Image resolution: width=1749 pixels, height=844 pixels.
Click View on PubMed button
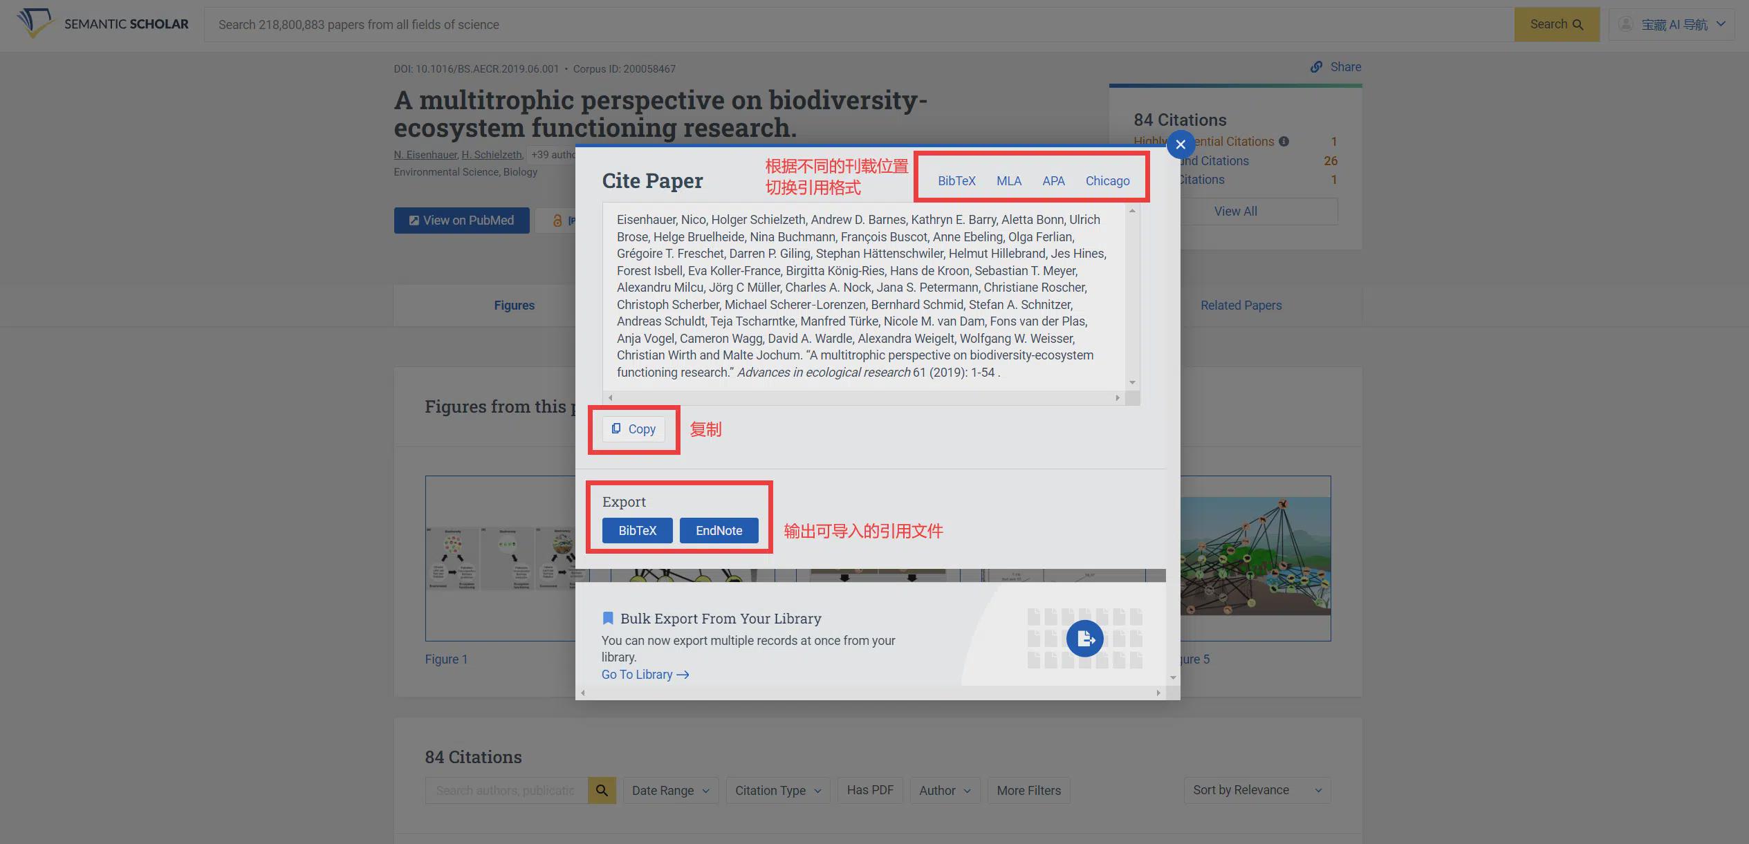[461, 221]
